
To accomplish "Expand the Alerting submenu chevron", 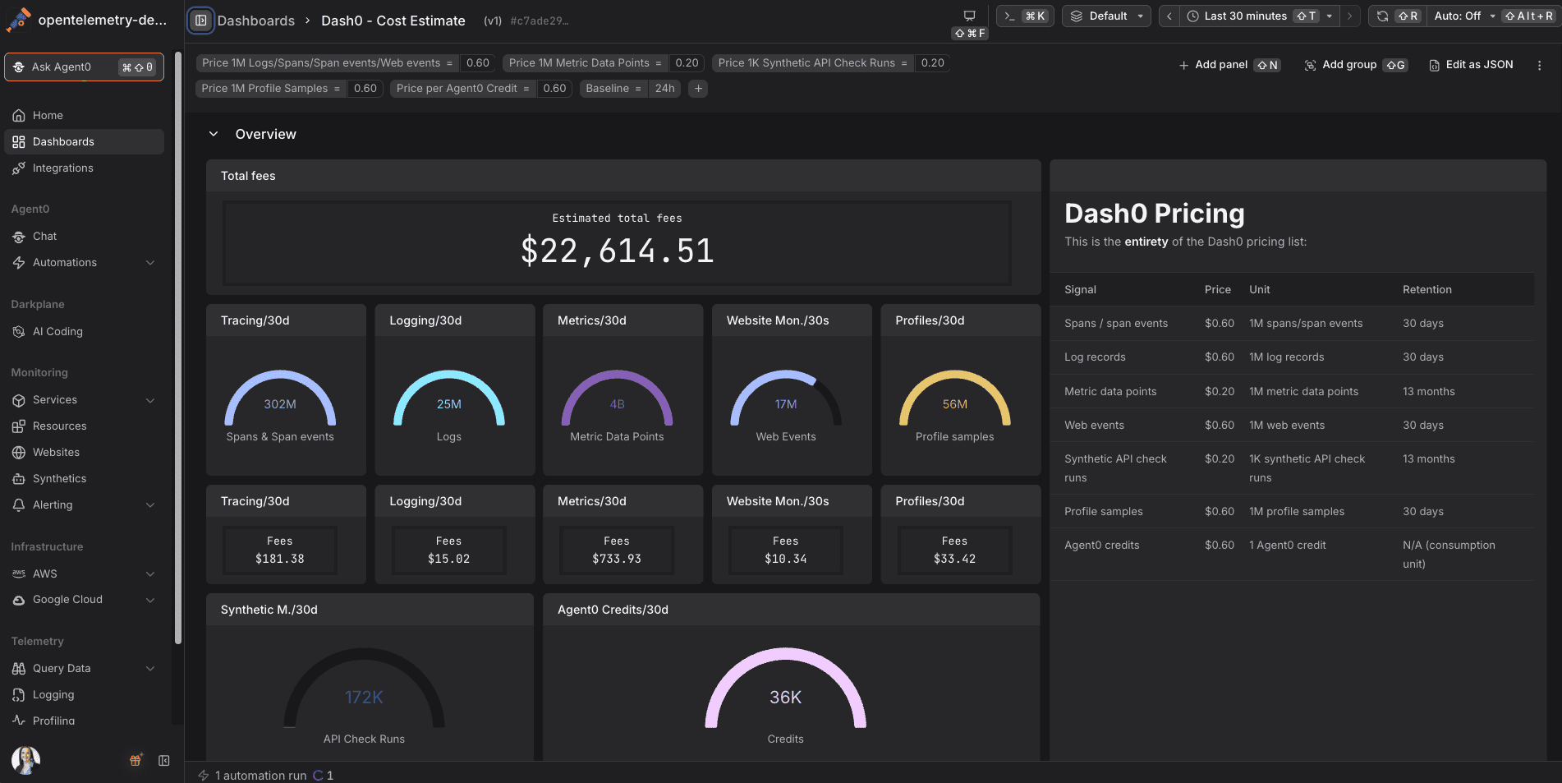I will tap(150, 505).
